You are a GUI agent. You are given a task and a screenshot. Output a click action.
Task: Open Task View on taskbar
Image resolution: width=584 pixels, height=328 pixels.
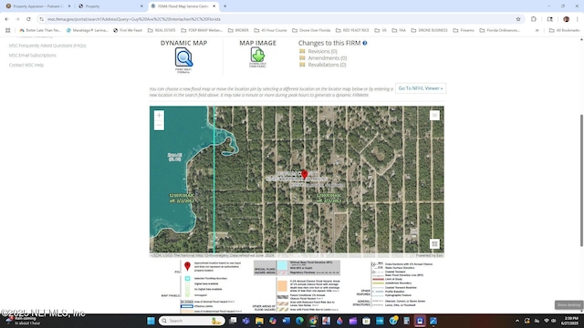coord(233,321)
